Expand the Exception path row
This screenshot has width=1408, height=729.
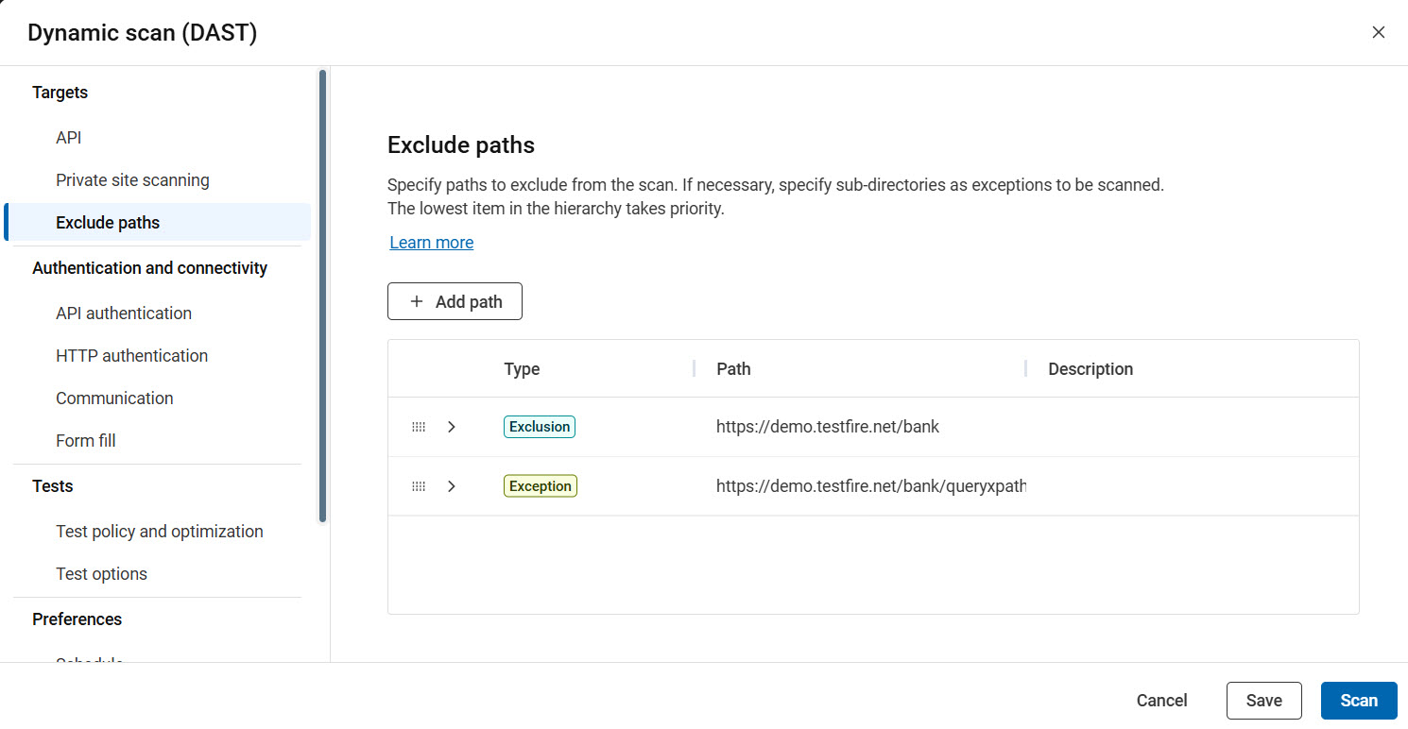[452, 486]
